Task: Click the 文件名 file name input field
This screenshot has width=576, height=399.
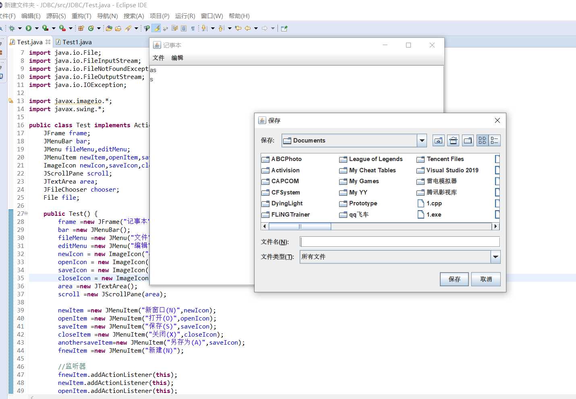Action: click(x=400, y=242)
